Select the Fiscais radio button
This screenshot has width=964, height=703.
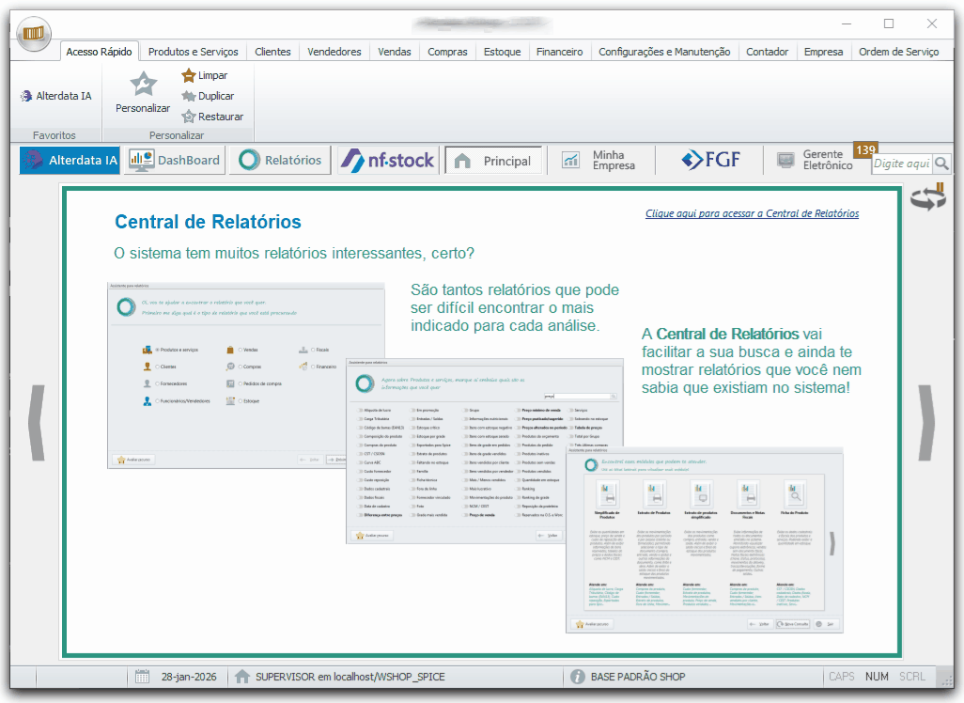point(314,350)
